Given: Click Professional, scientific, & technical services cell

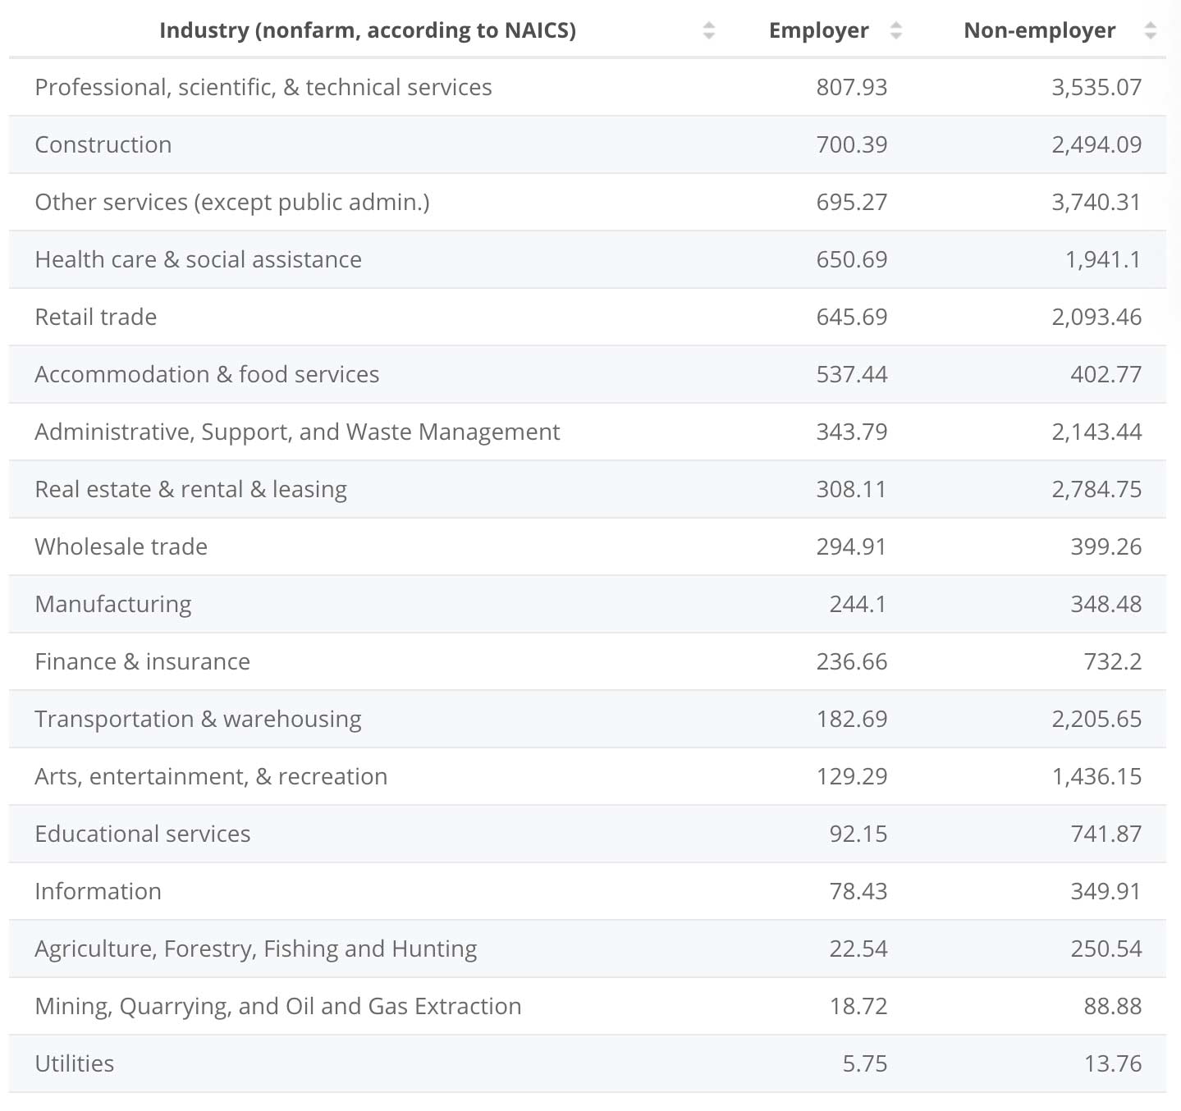Looking at the screenshot, I should click(x=263, y=88).
